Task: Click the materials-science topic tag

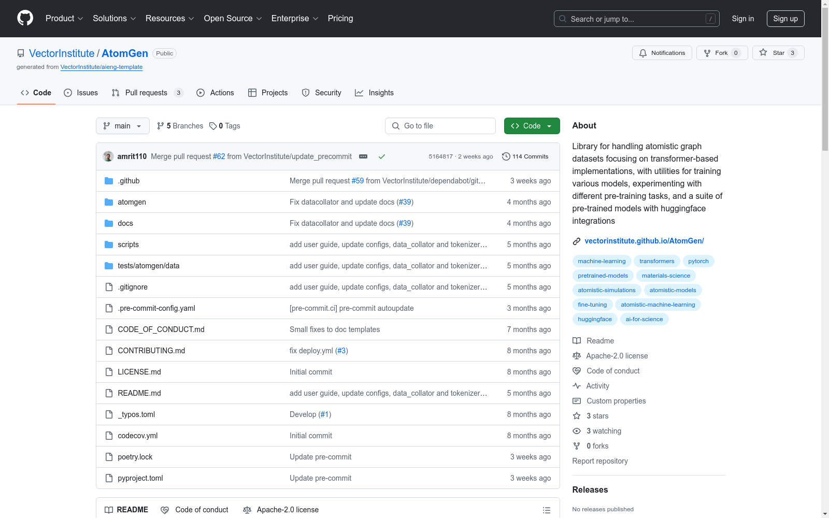Action: [x=666, y=276]
